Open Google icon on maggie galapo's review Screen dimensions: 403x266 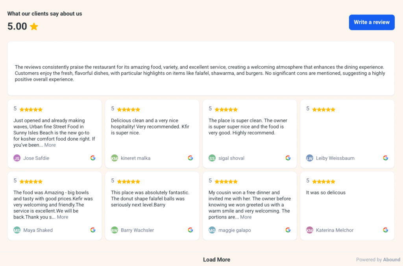[x=288, y=230]
